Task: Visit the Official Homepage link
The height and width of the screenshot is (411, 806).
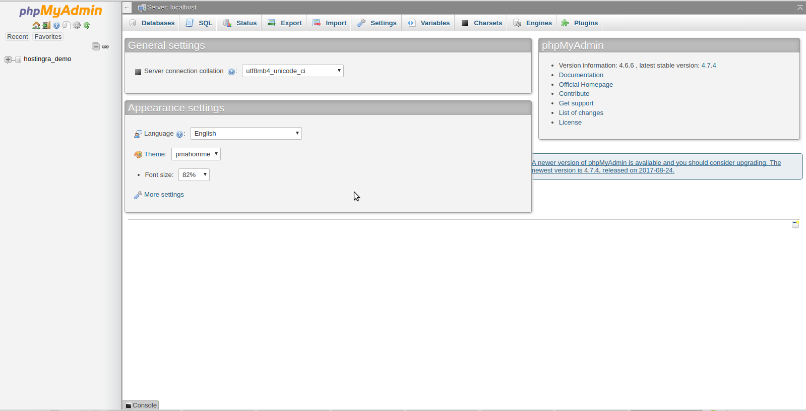Action: [x=586, y=85]
